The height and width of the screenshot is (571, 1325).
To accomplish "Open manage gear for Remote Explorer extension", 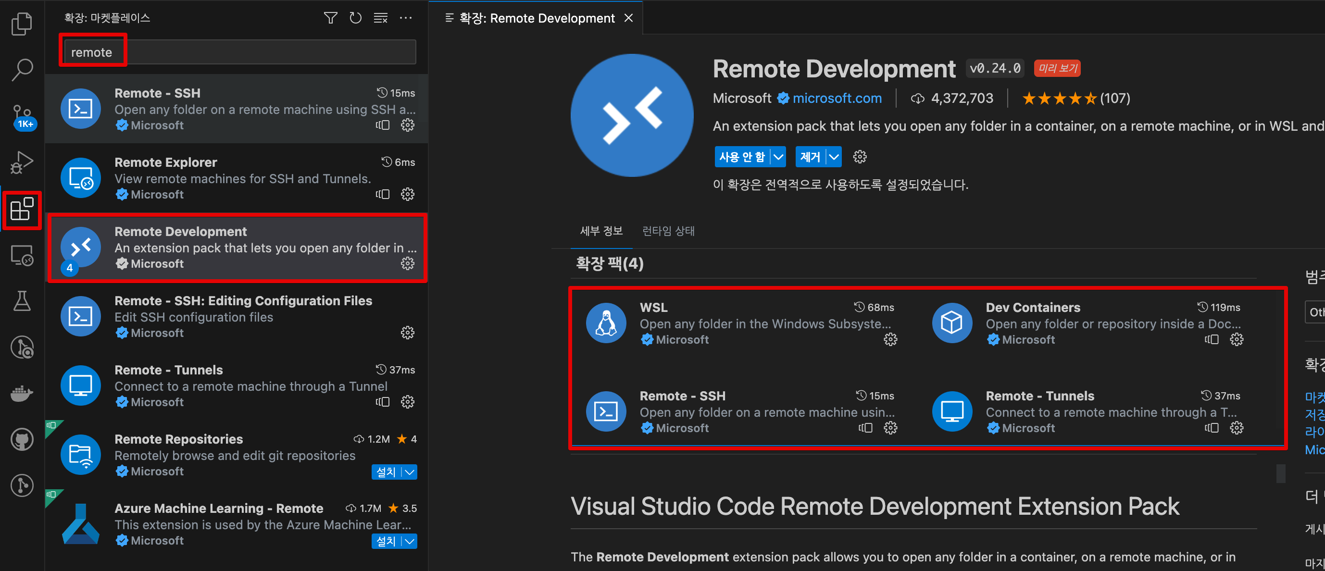I will [x=407, y=195].
